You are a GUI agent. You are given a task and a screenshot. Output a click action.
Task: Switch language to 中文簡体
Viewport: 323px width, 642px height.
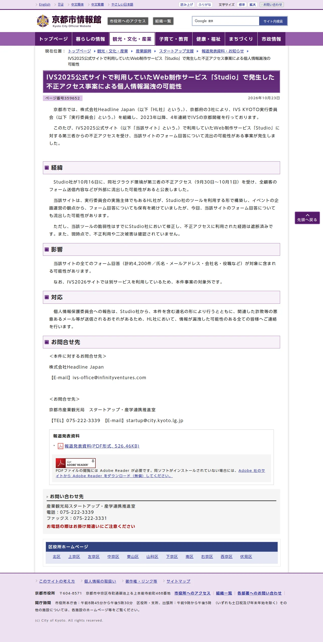(77, 5)
